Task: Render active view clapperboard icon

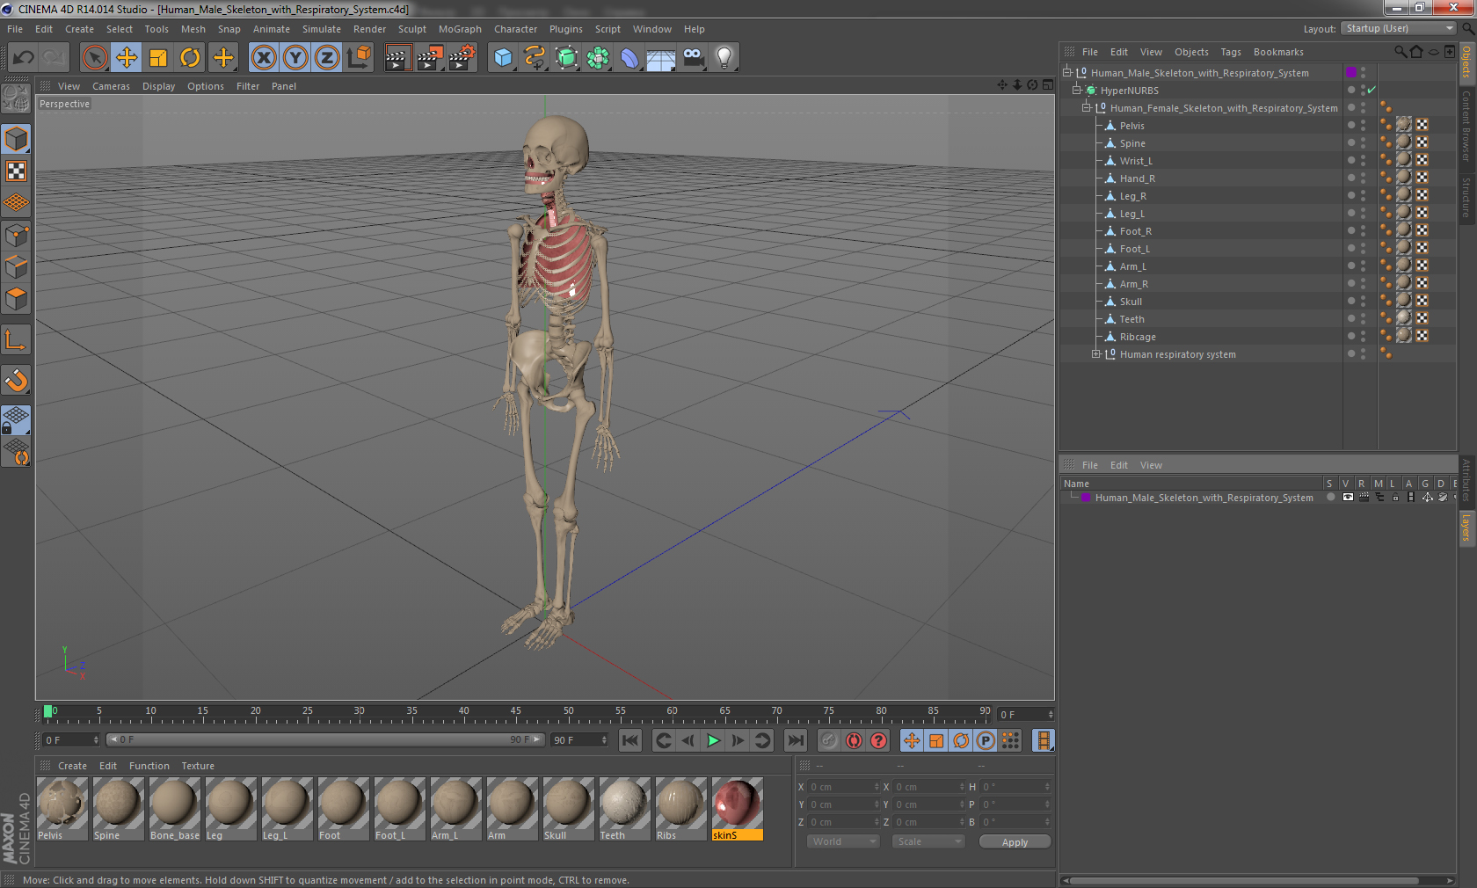Action: click(397, 58)
